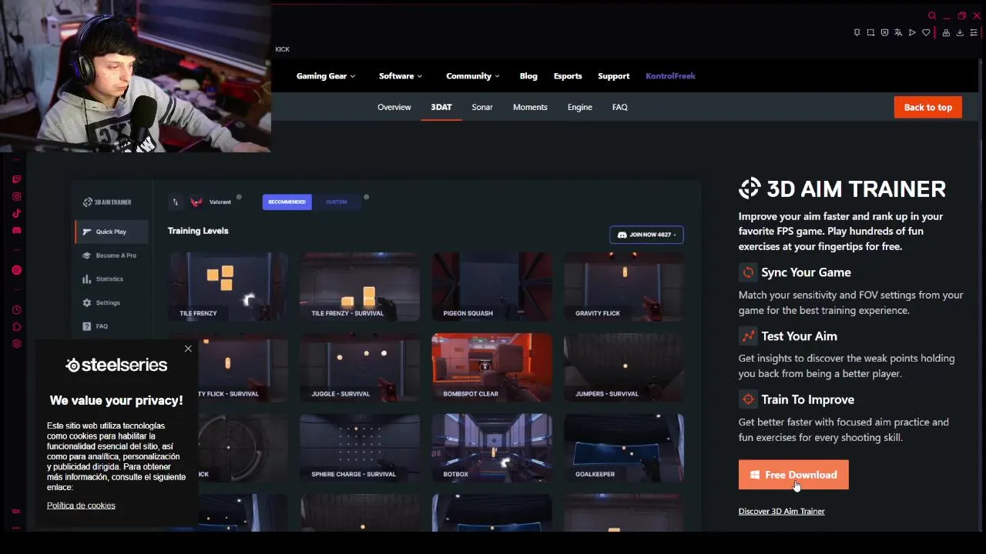986x554 pixels.
Task: Click the pin icon in browser toolbar
Action: pos(857,32)
